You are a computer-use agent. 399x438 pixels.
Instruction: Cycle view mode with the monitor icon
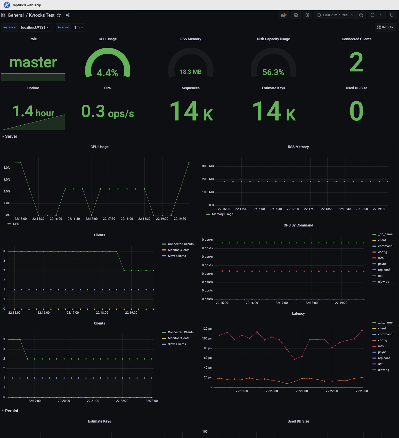click(392, 15)
